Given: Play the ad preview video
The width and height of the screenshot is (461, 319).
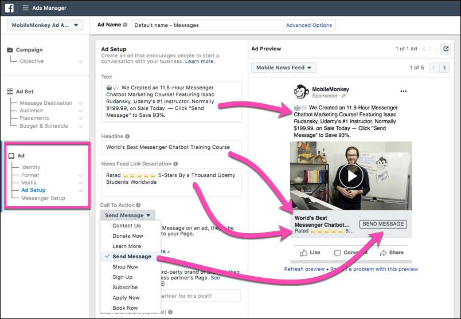Looking at the screenshot, I should pos(351,176).
